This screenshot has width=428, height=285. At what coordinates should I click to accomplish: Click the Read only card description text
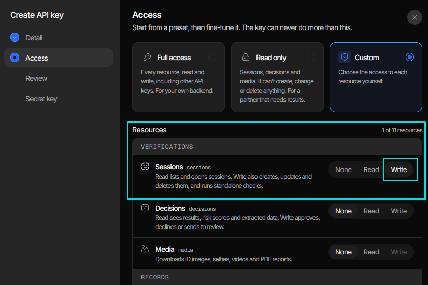(276, 86)
